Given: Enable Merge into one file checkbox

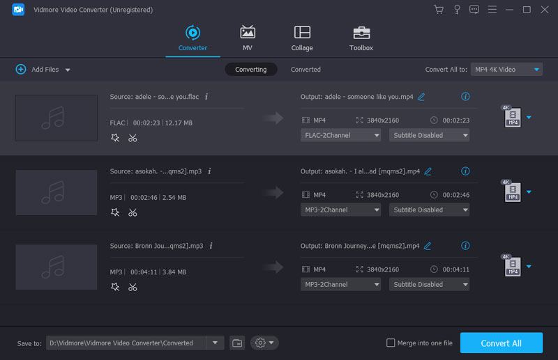Looking at the screenshot, I should click(x=391, y=343).
